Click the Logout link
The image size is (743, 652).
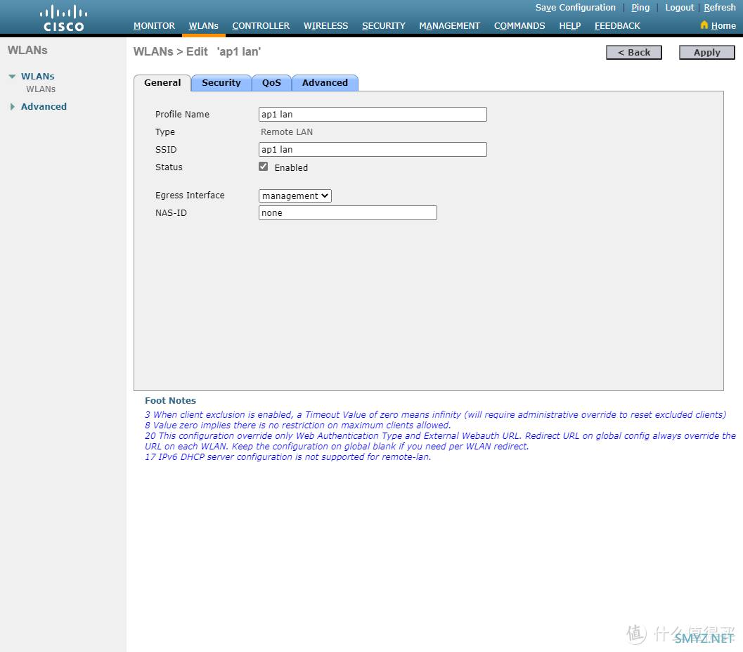tap(679, 7)
